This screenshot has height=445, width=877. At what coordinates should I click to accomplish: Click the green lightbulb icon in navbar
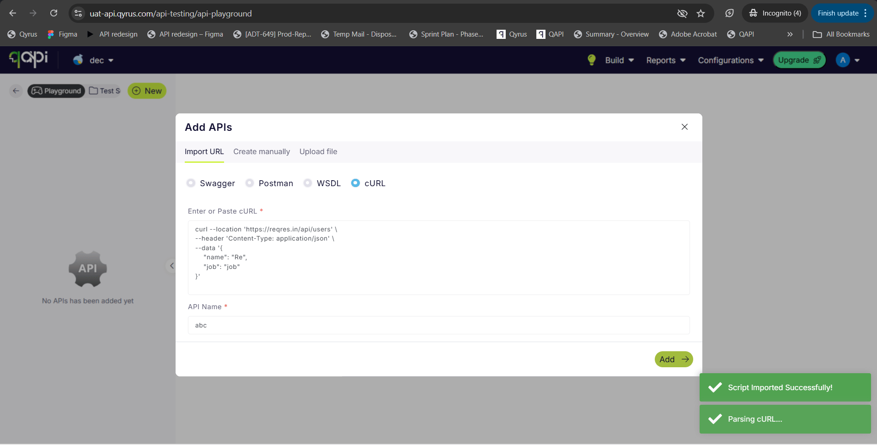591,60
